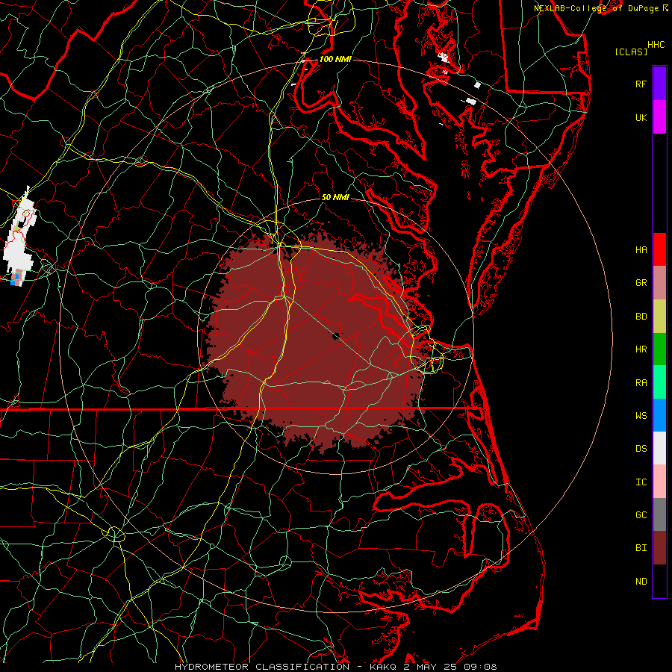Viewport: 672px width, 672px height.
Task: Click the RA light green swatch
Action: (x=659, y=382)
